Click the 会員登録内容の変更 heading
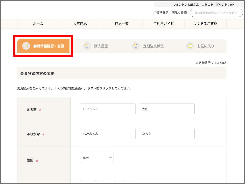The height and width of the screenshot is (184, 245). 37,74
